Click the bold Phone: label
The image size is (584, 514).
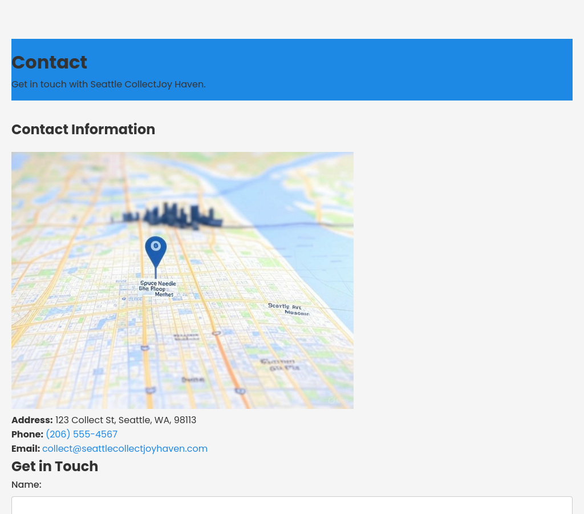(x=27, y=435)
